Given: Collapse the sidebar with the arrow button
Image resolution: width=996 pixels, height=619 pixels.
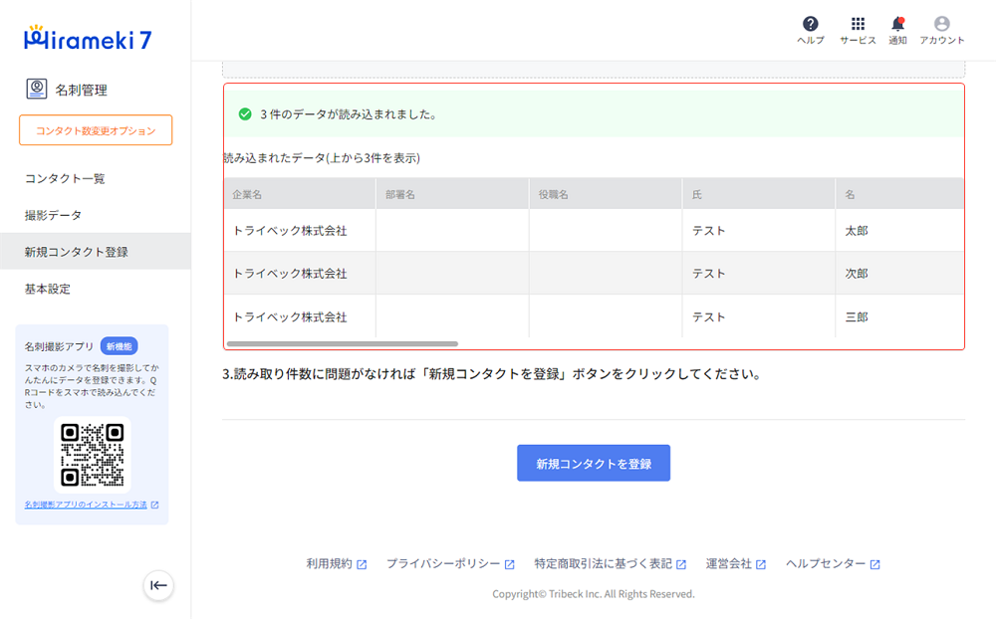Looking at the screenshot, I should 158,585.
